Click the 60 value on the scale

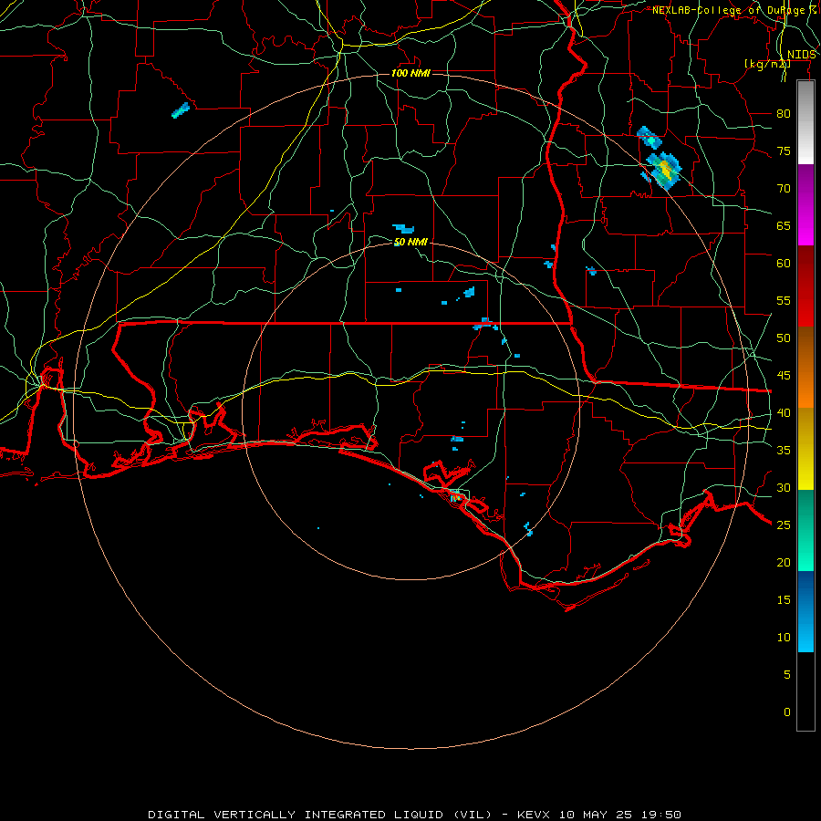(x=784, y=264)
